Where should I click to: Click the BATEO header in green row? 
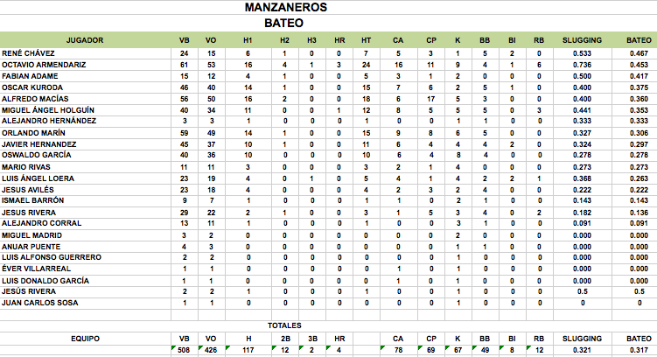[x=638, y=40]
